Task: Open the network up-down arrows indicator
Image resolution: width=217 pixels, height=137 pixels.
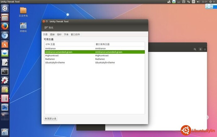Action: tap(188, 2)
